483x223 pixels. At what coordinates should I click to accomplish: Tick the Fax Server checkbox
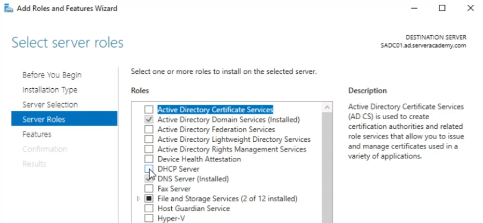tap(149, 189)
